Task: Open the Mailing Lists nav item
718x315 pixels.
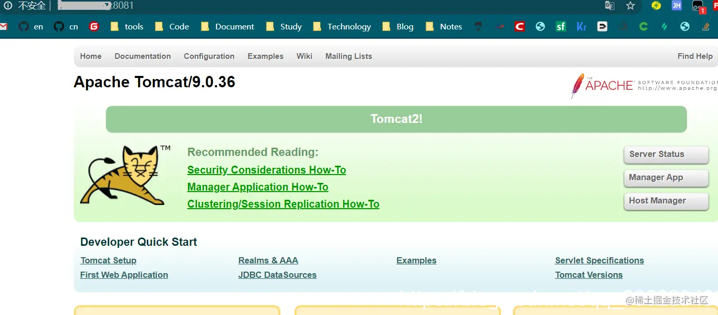Action: (349, 56)
